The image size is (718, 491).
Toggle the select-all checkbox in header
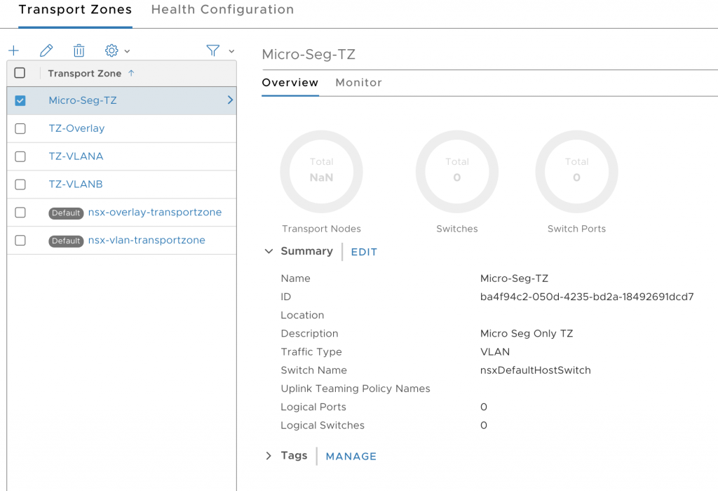pos(20,73)
